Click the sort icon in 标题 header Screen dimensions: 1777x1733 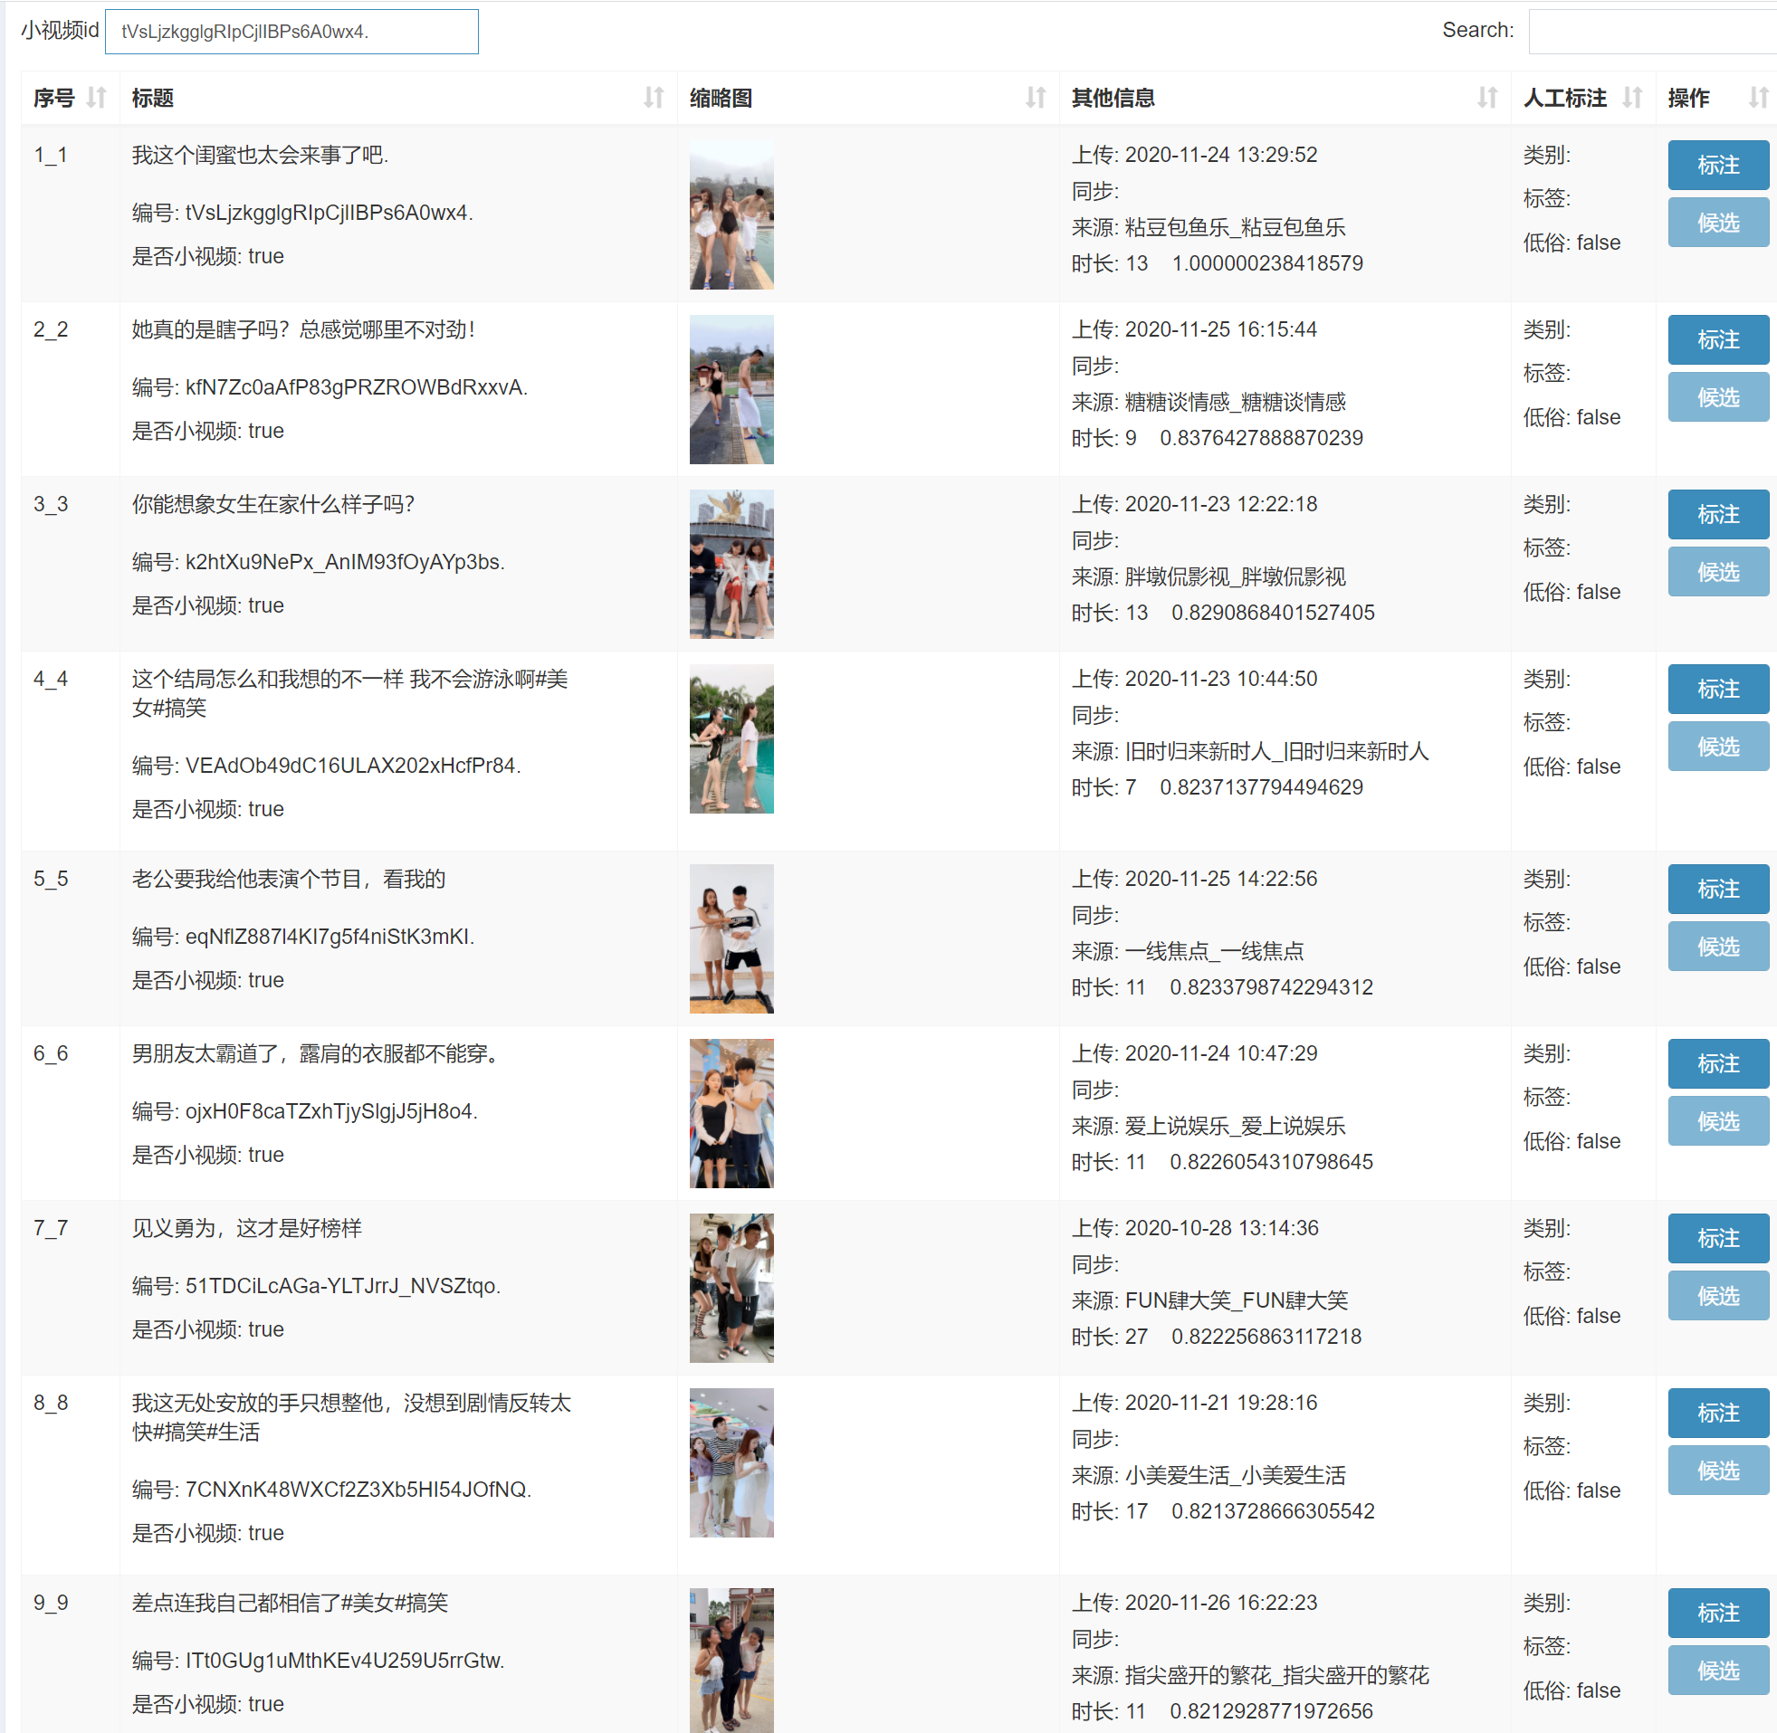point(654,98)
